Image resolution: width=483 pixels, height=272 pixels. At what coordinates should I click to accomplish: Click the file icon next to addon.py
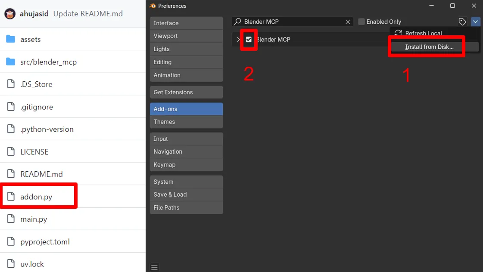11,196
